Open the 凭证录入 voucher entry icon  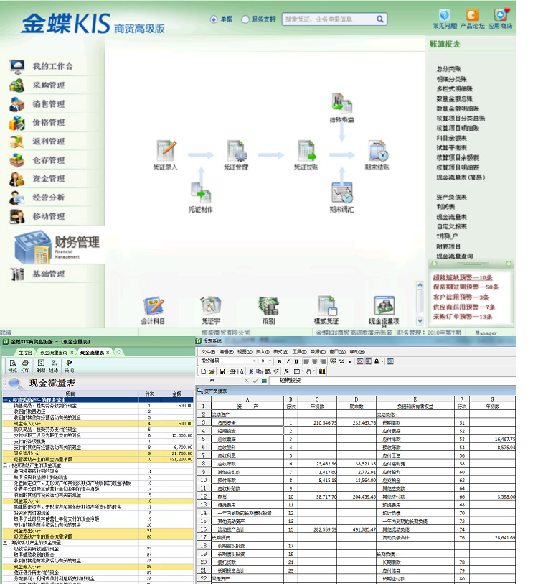166,151
